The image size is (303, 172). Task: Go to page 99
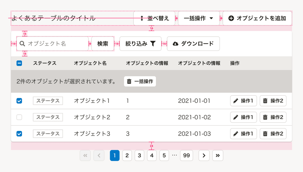186,155
